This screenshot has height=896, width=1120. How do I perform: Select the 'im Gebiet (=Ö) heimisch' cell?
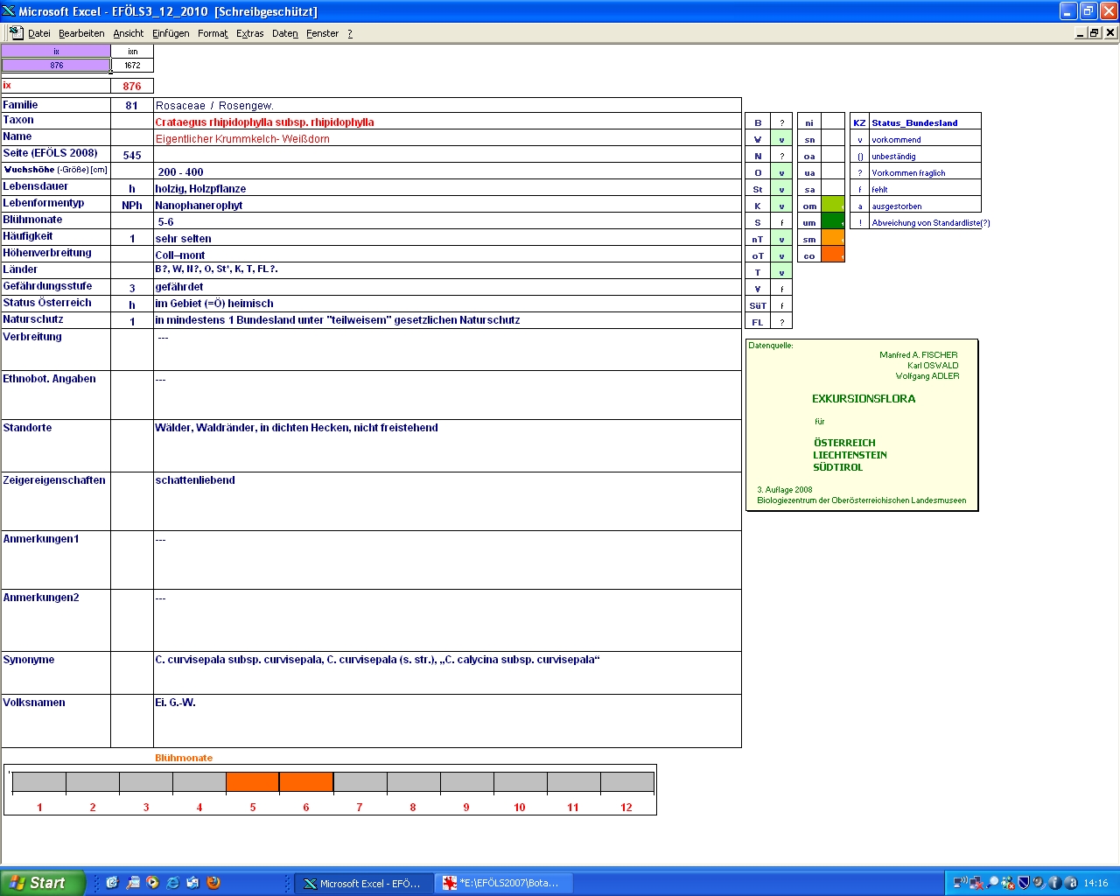[447, 303]
